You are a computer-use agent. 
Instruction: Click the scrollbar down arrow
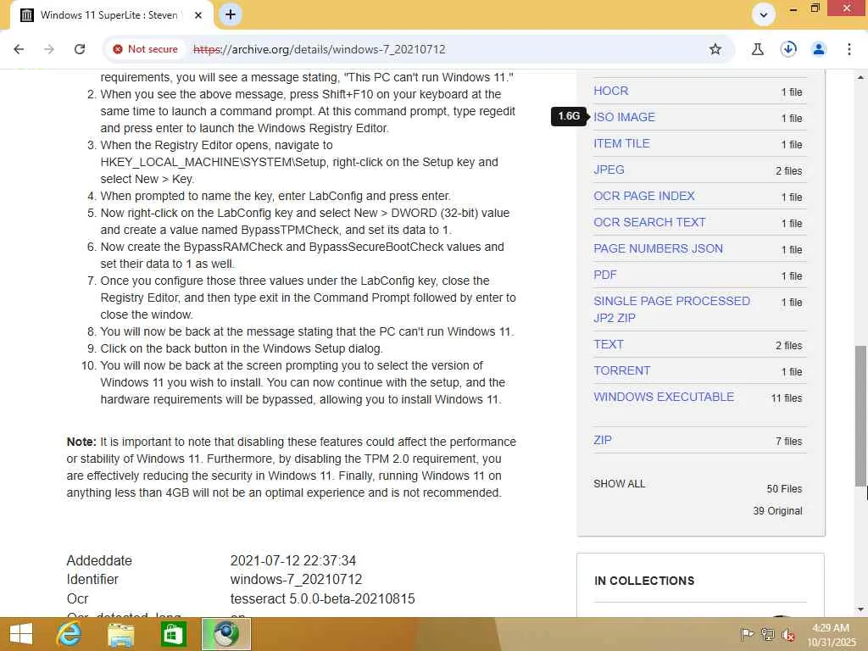860,609
